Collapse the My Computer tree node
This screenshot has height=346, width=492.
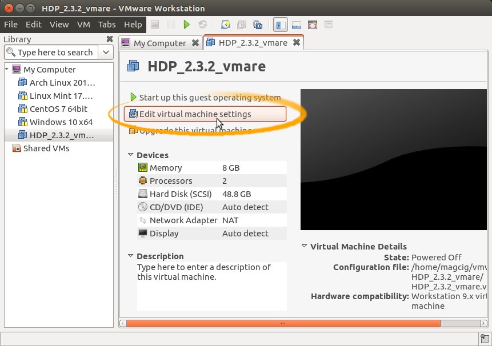(7, 69)
